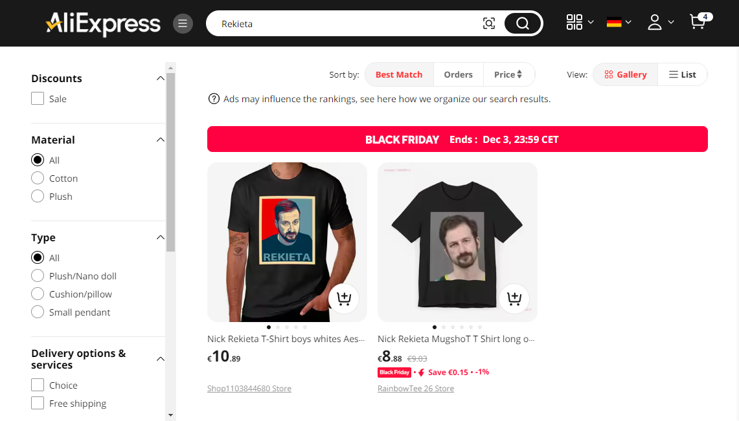Switch to List view
Image resolution: width=739 pixels, height=421 pixels.
[x=683, y=74]
